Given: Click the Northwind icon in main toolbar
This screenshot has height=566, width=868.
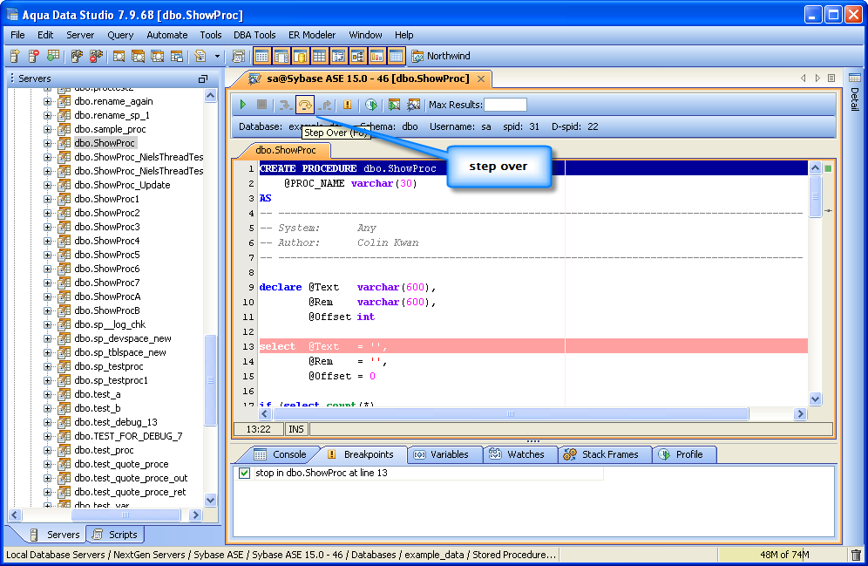Looking at the screenshot, I should (417, 56).
